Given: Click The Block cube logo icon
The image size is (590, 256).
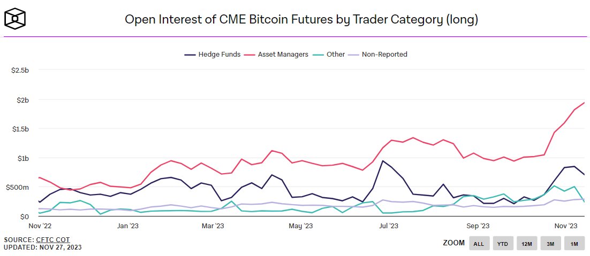Looking at the screenshot, I should click(x=15, y=19).
